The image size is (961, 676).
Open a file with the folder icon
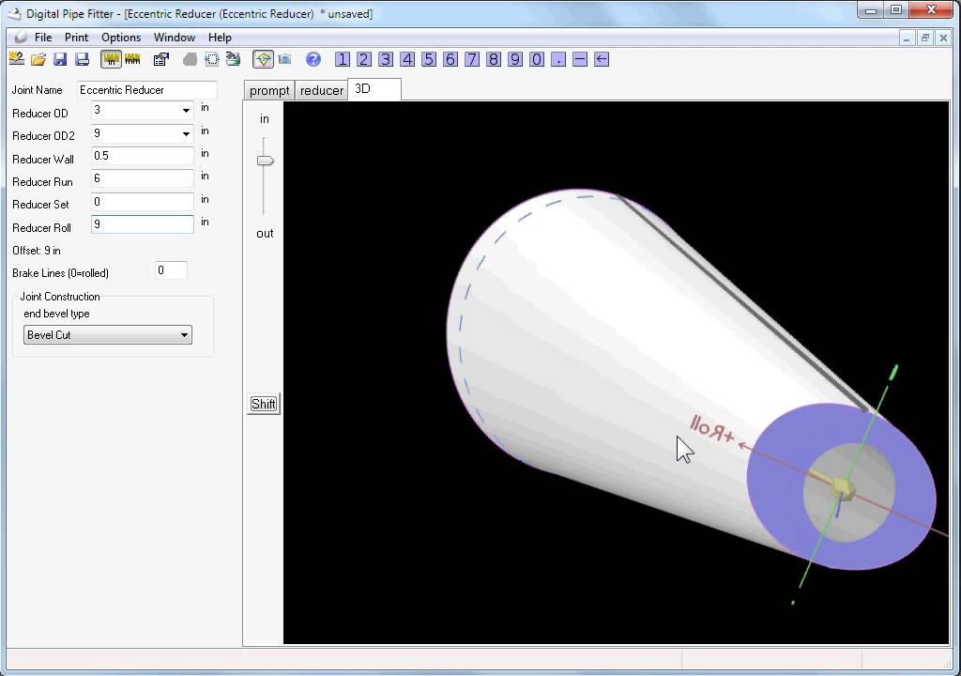[38, 59]
